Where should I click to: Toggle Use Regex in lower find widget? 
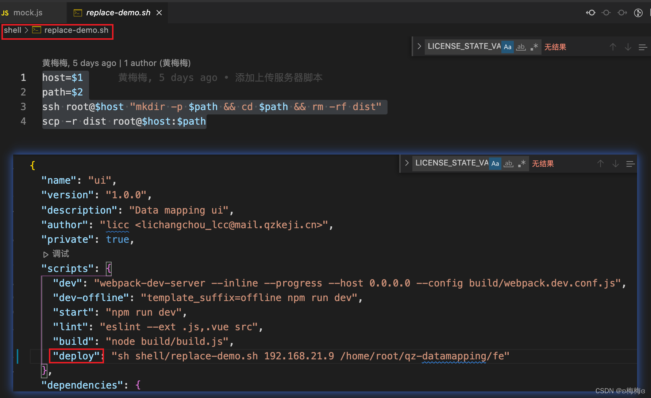click(x=522, y=163)
